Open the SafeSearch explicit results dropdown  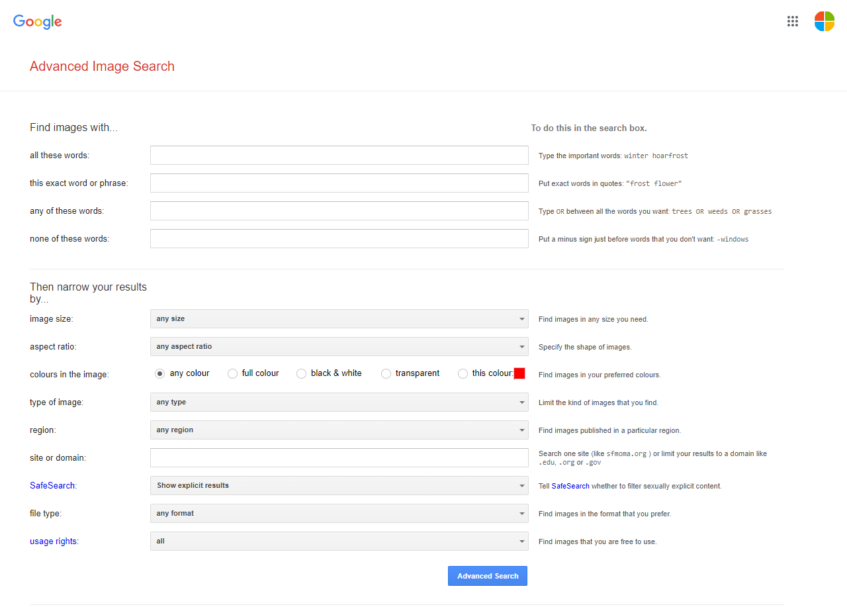tap(339, 485)
